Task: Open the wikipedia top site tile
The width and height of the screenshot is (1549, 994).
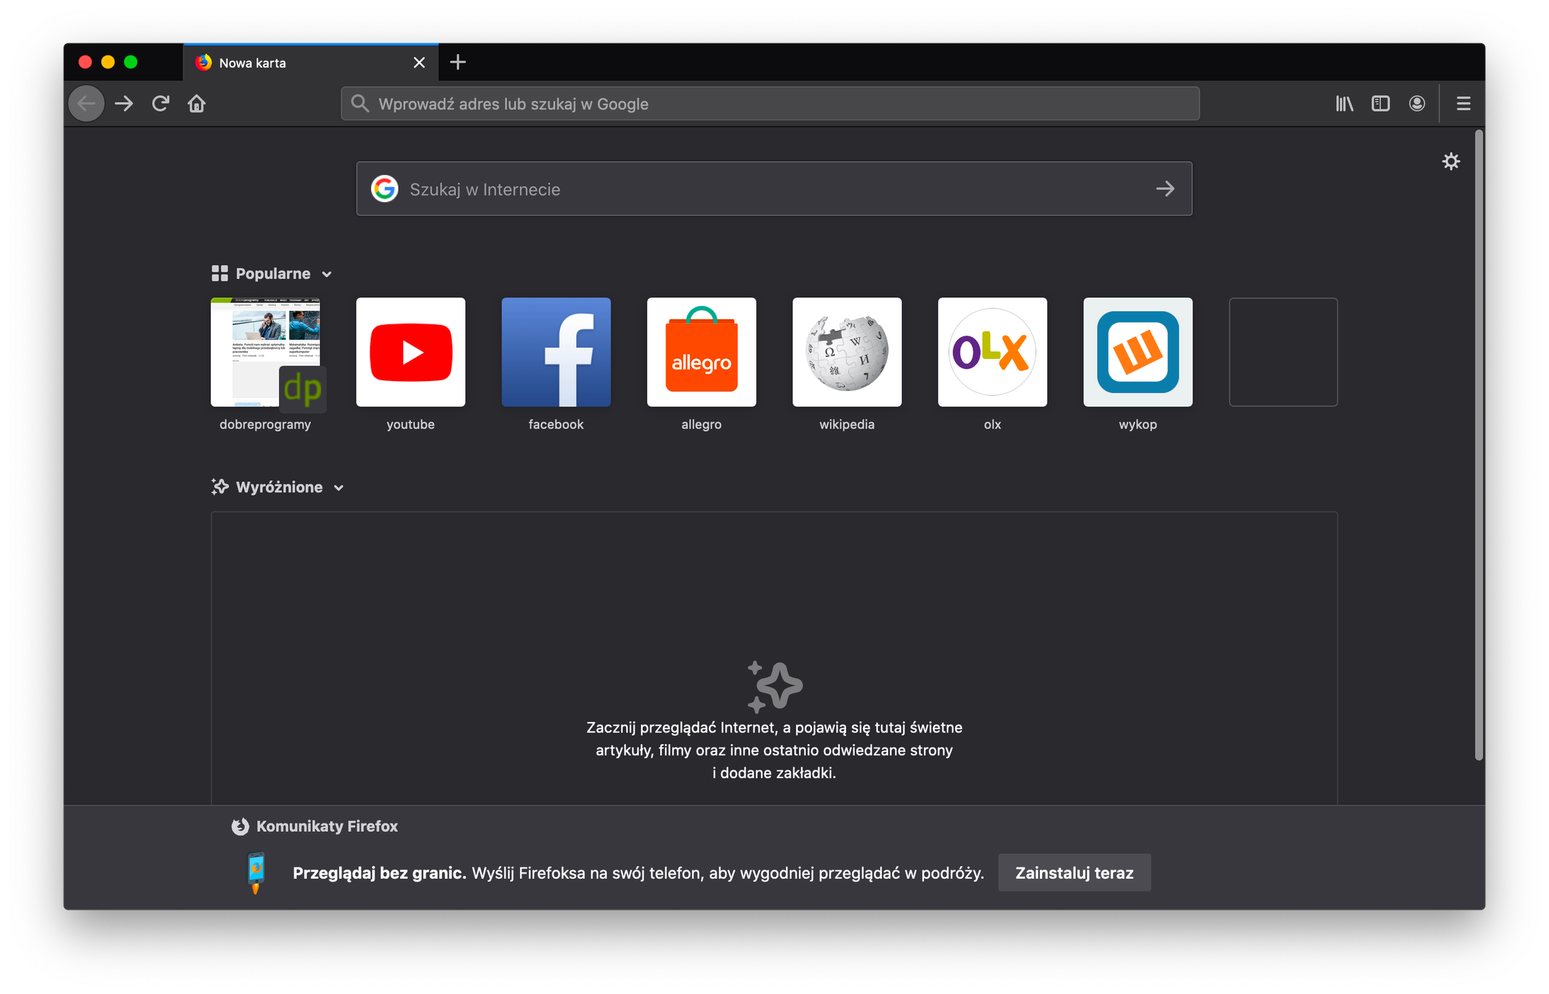Action: (x=847, y=352)
